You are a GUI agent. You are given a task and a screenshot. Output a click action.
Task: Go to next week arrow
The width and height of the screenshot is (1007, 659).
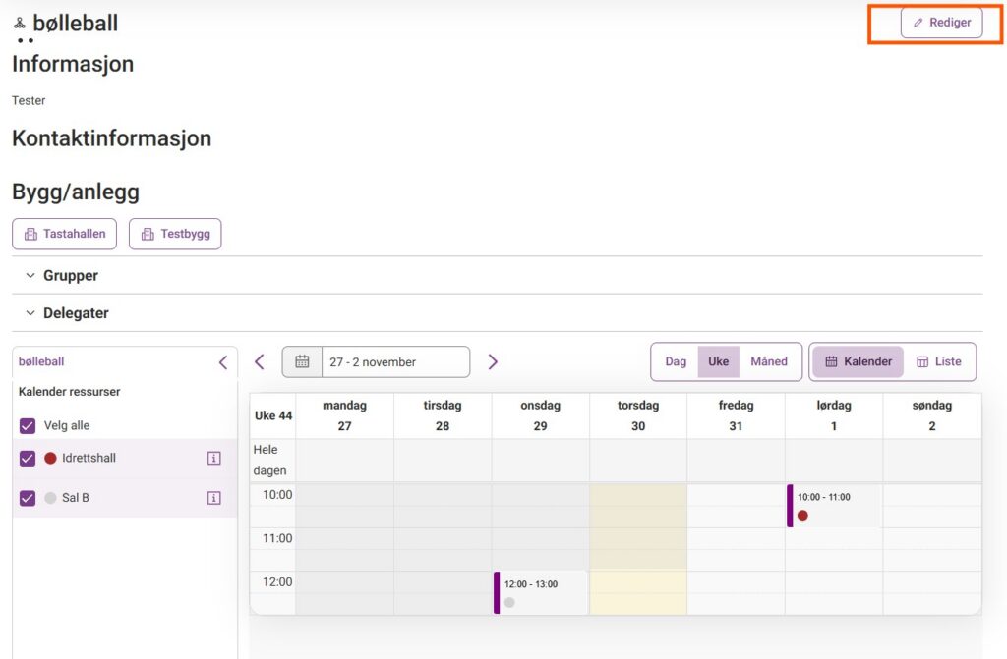[x=493, y=361]
